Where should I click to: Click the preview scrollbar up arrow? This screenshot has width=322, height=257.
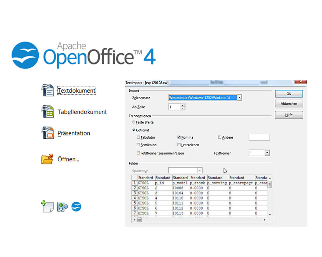tap(270, 178)
